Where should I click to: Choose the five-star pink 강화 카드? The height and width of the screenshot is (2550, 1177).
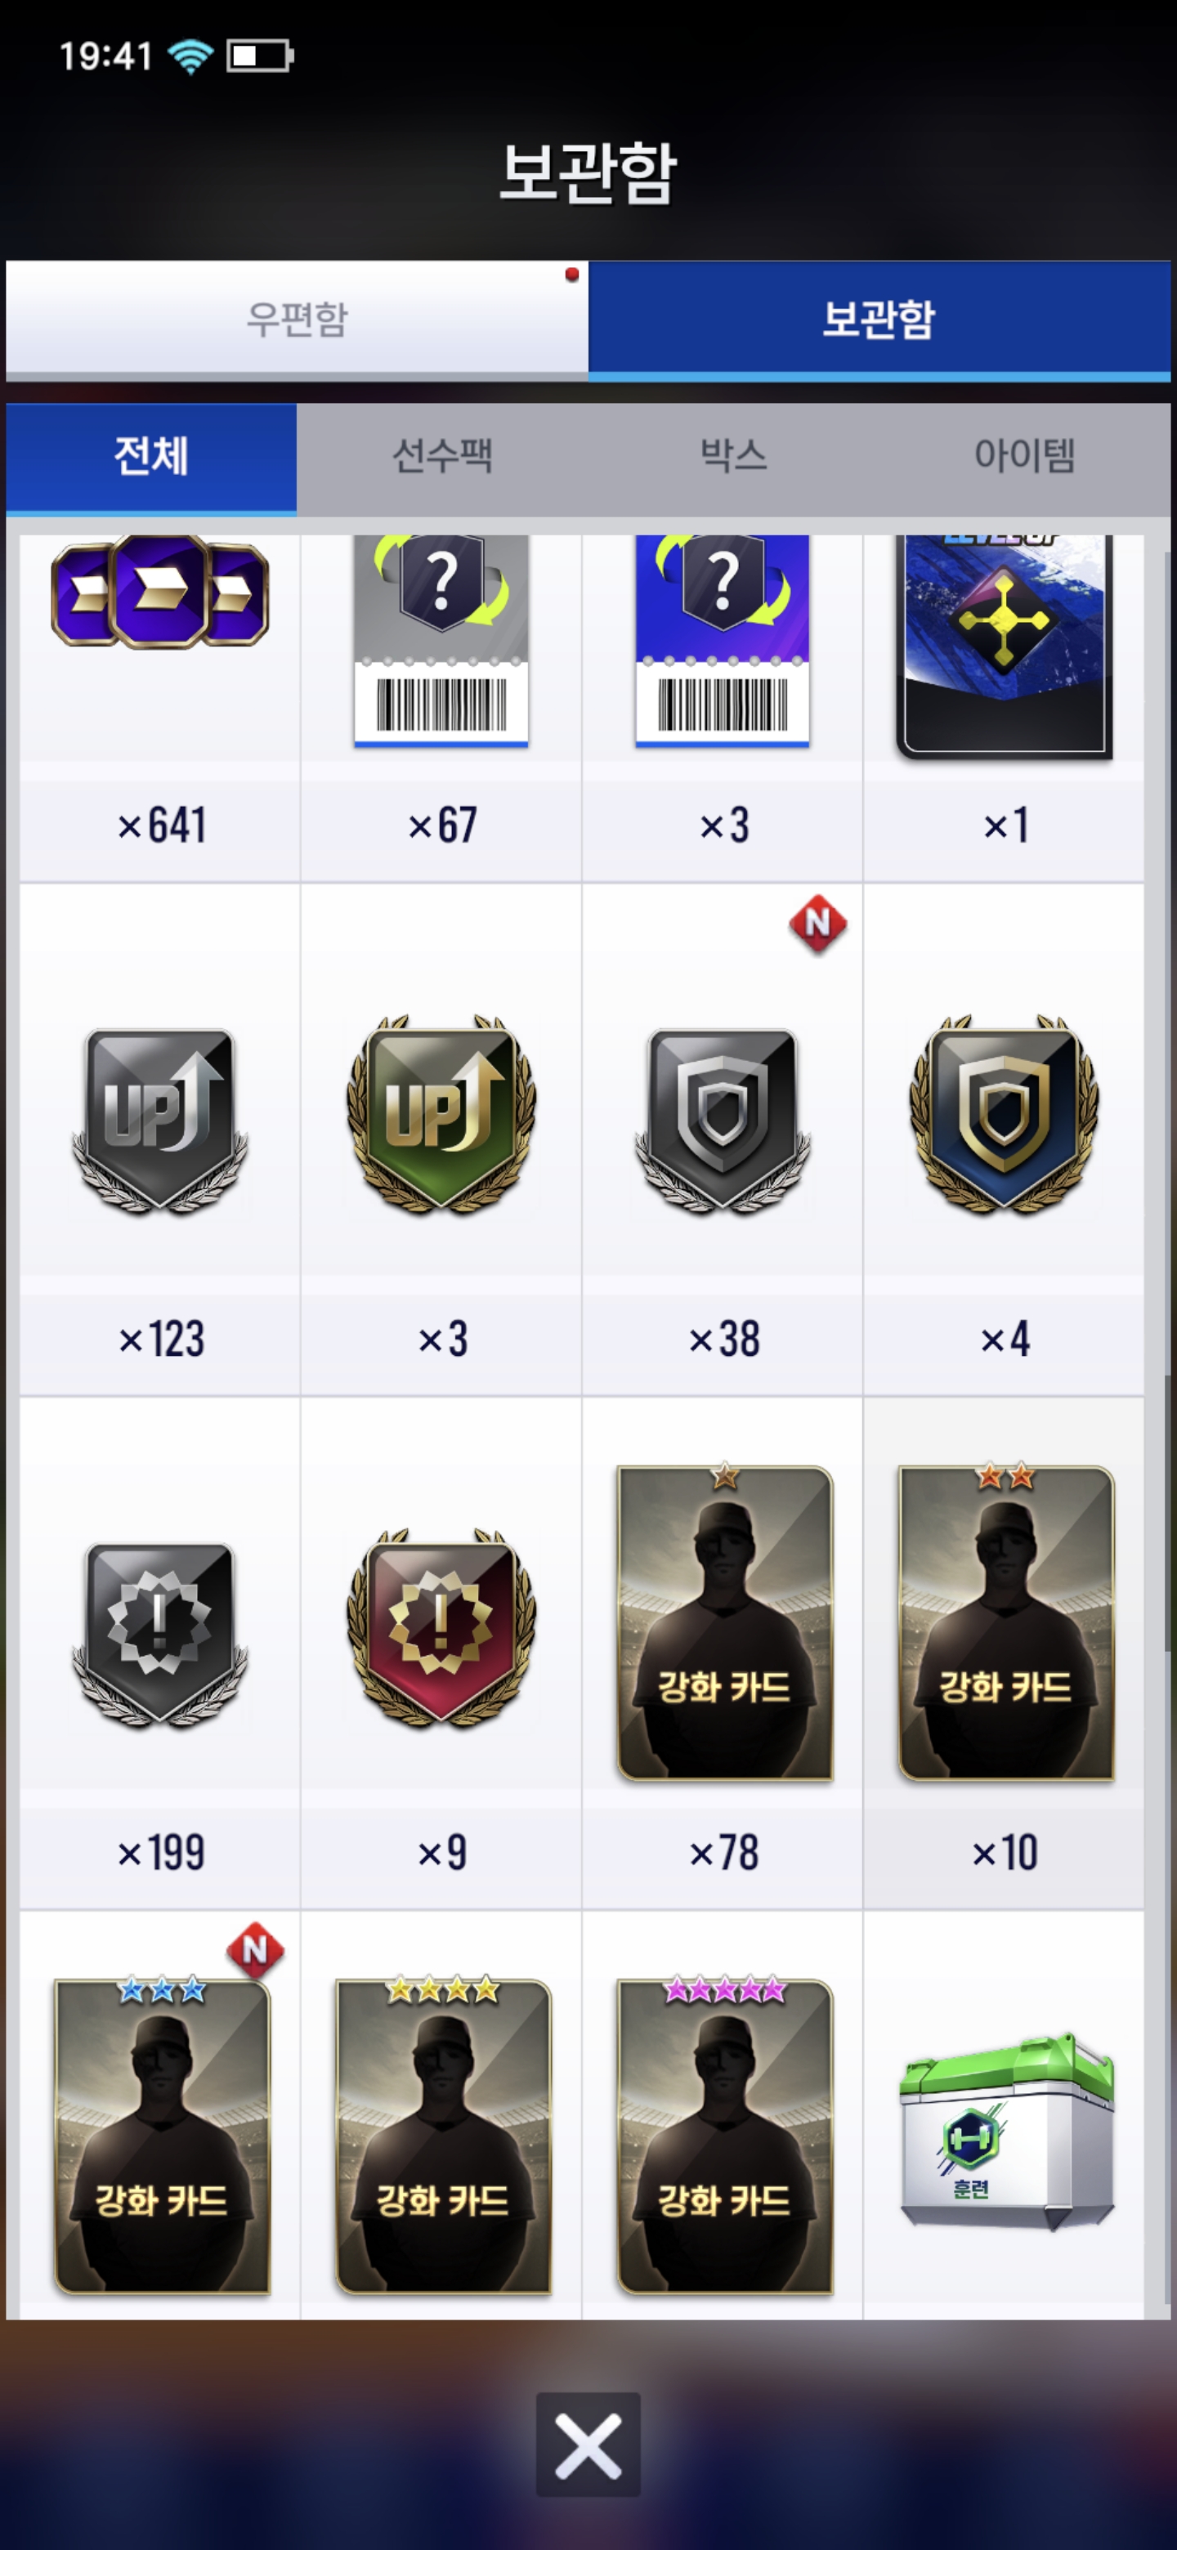point(725,2134)
